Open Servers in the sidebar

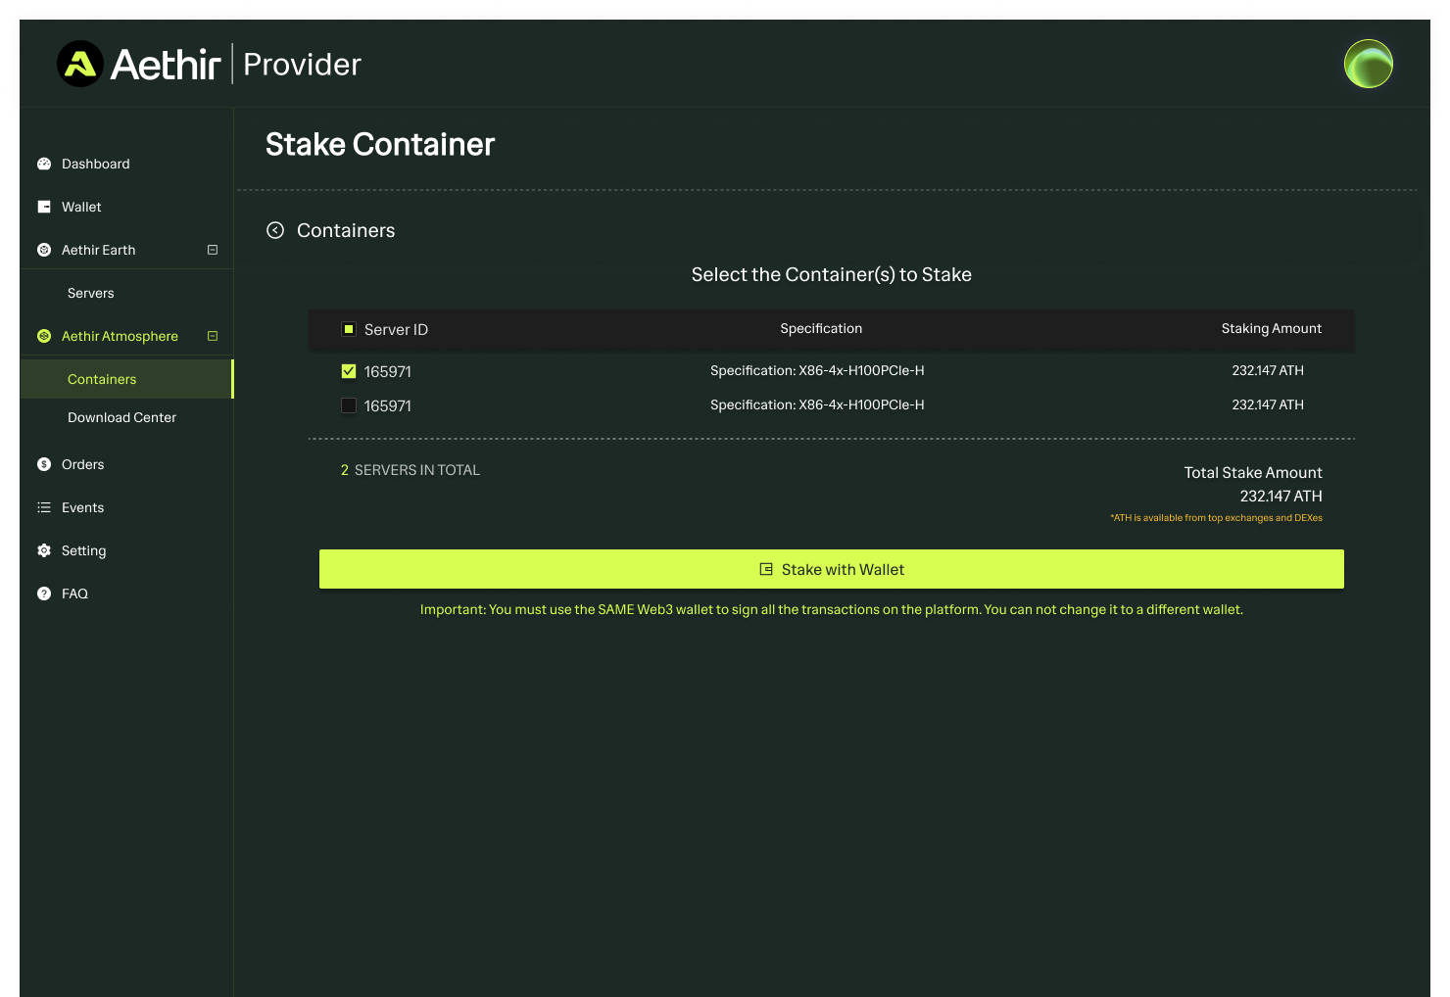pyautogui.click(x=91, y=294)
